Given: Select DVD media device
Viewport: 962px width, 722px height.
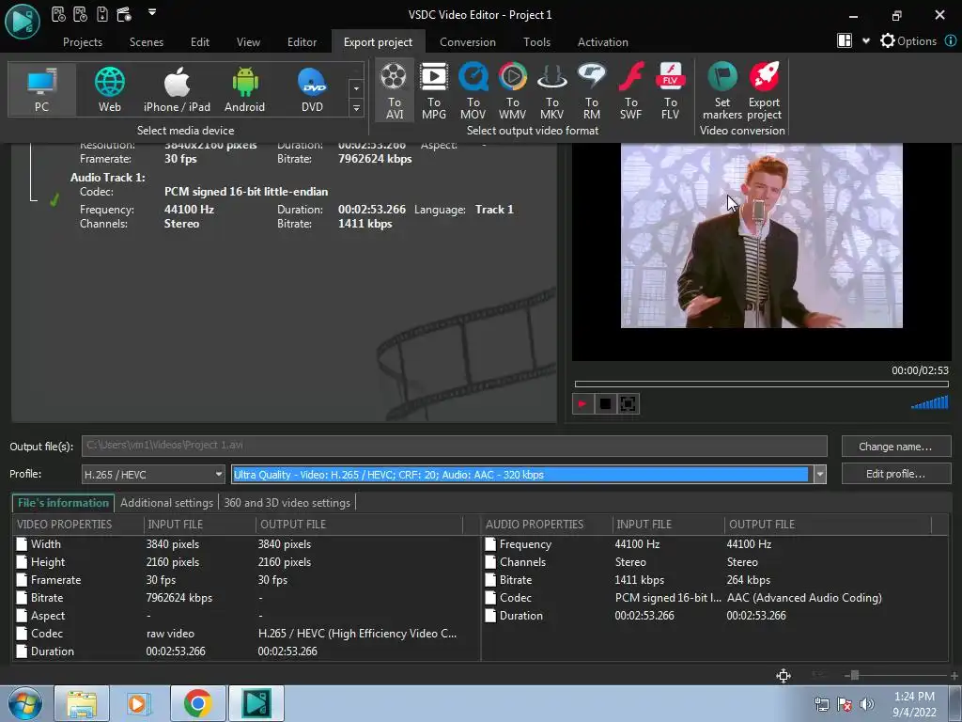Looking at the screenshot, I should (x=312, y=89).
